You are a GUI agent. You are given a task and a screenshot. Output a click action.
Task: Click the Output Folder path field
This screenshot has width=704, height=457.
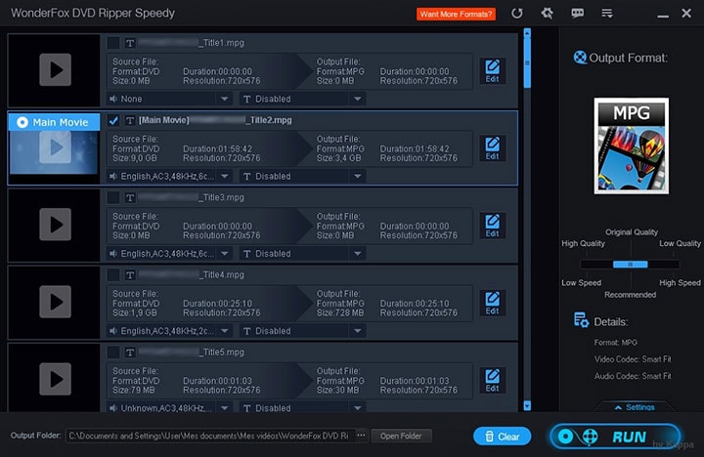tap(210, 436)
